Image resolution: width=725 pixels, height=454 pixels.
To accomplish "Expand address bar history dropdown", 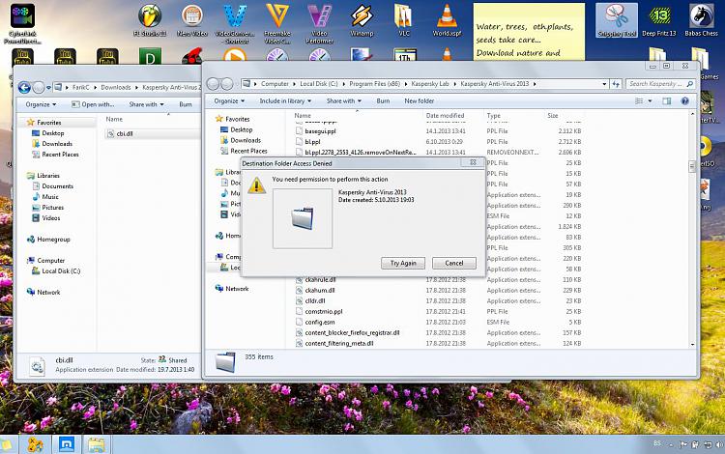I will (604, 84).
